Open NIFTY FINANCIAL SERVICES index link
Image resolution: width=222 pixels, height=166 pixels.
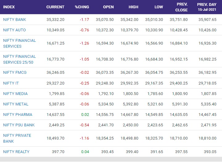point(19,43)
